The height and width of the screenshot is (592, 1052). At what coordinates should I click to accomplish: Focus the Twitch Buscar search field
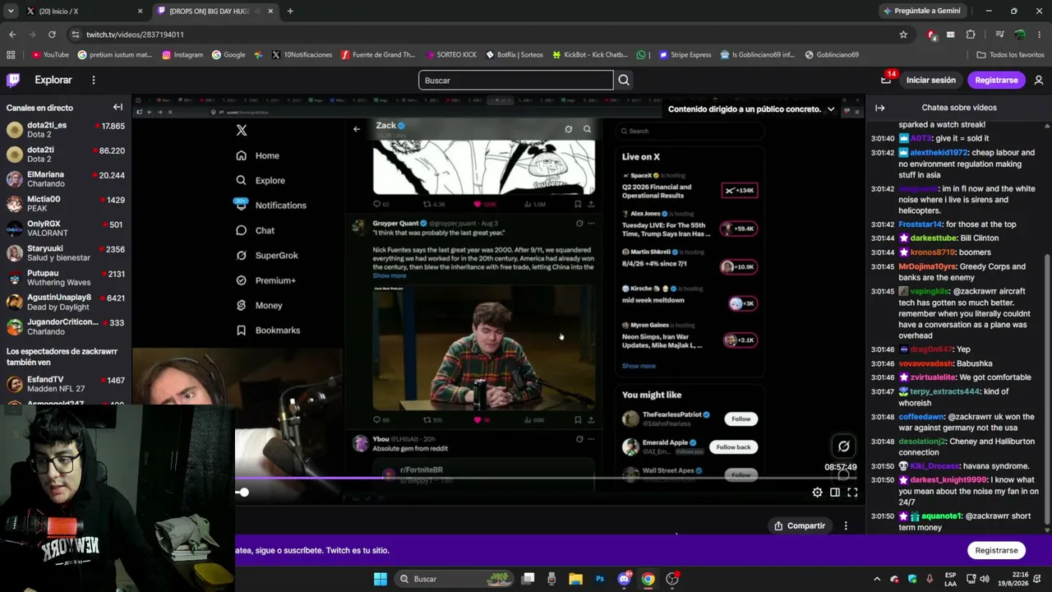pyautogui.click(x=516, y=80)
